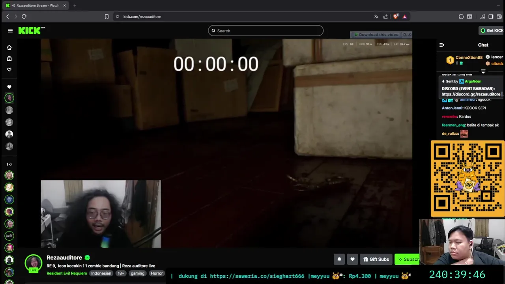Click the Kick search field

click(x=266, y=31)
